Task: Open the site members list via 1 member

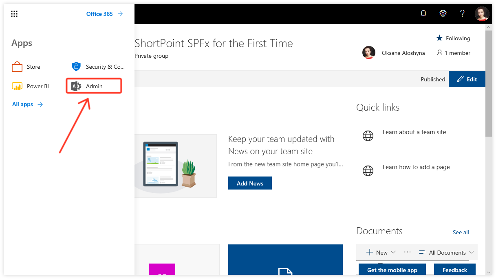Action: (453, 52)
